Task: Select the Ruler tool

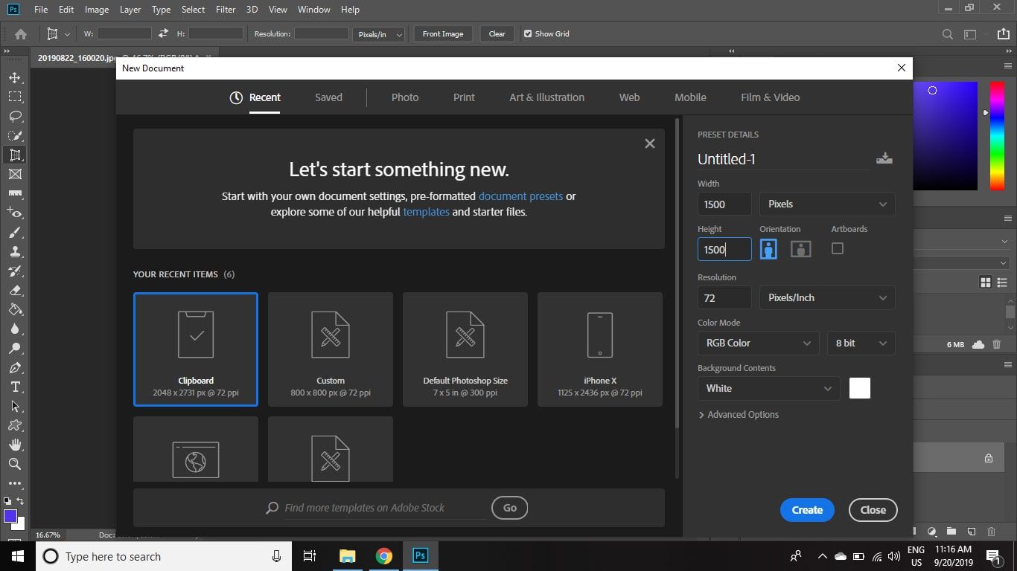Action: [15, 193]
